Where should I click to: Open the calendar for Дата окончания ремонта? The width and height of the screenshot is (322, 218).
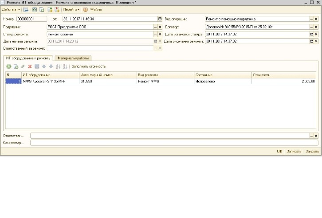coord(311,41)
